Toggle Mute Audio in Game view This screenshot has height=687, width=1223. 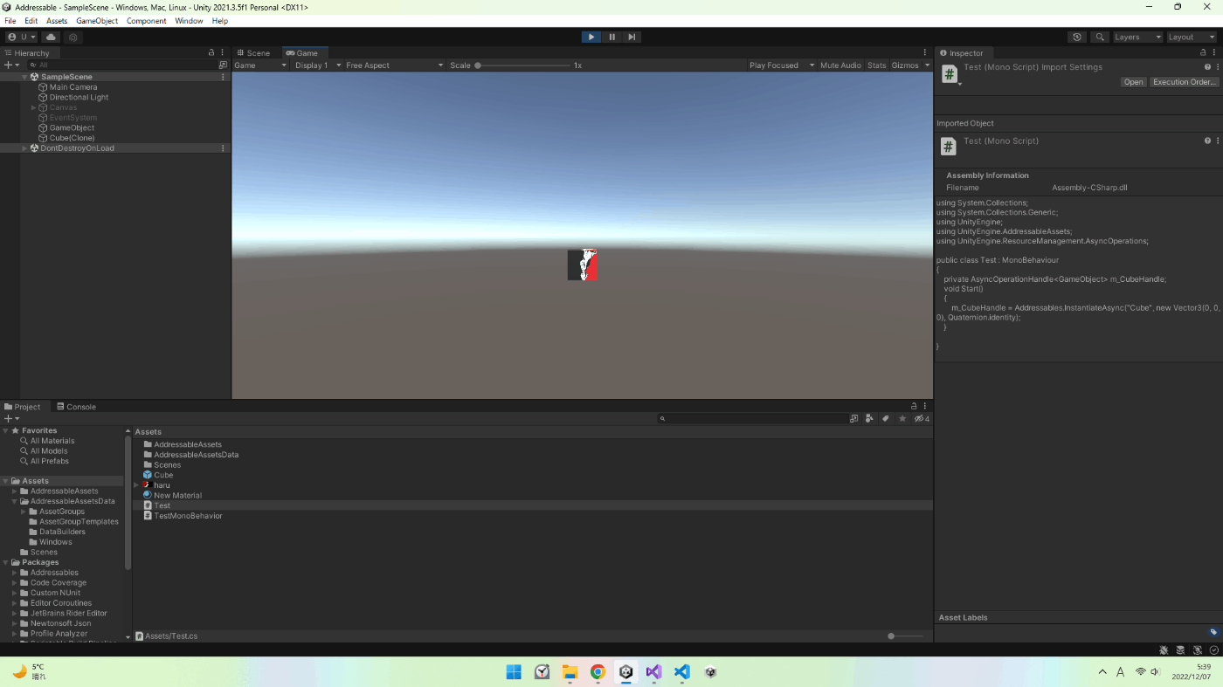point(840,65)
